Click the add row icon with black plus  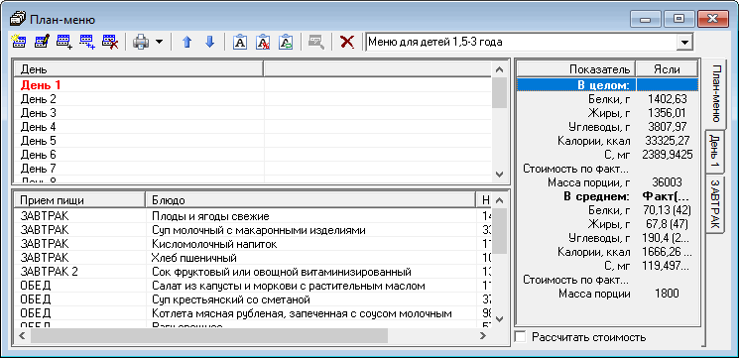point(64,43)
